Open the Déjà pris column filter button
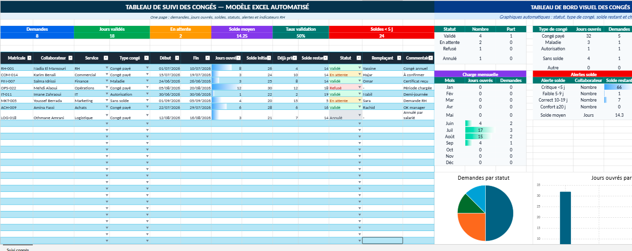Image resolution: width=632 pixels, height=251 pixels. (295, 58)
